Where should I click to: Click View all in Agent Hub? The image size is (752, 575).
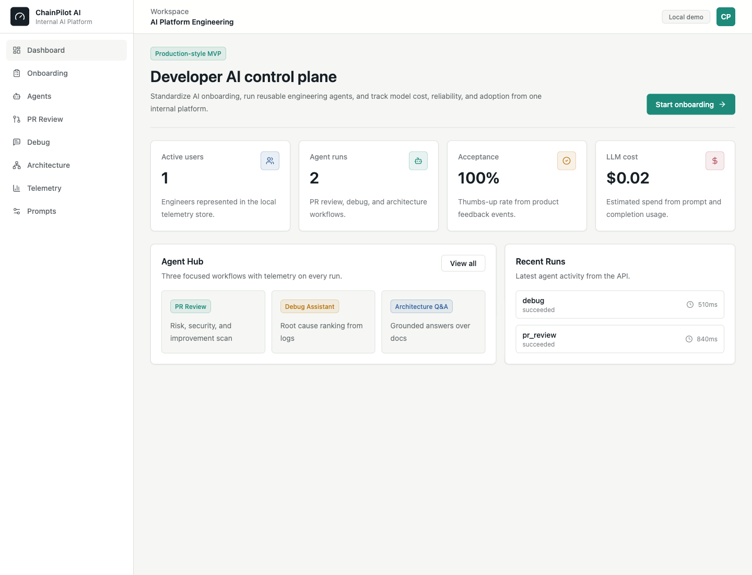(x=463, y=263)
